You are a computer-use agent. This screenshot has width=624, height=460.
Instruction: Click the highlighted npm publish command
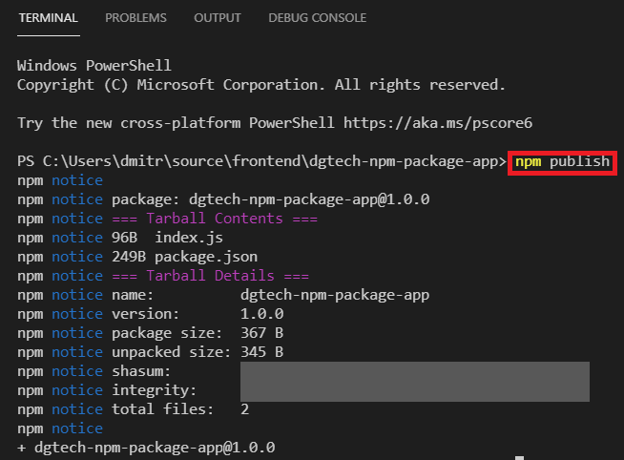point(562,161)
